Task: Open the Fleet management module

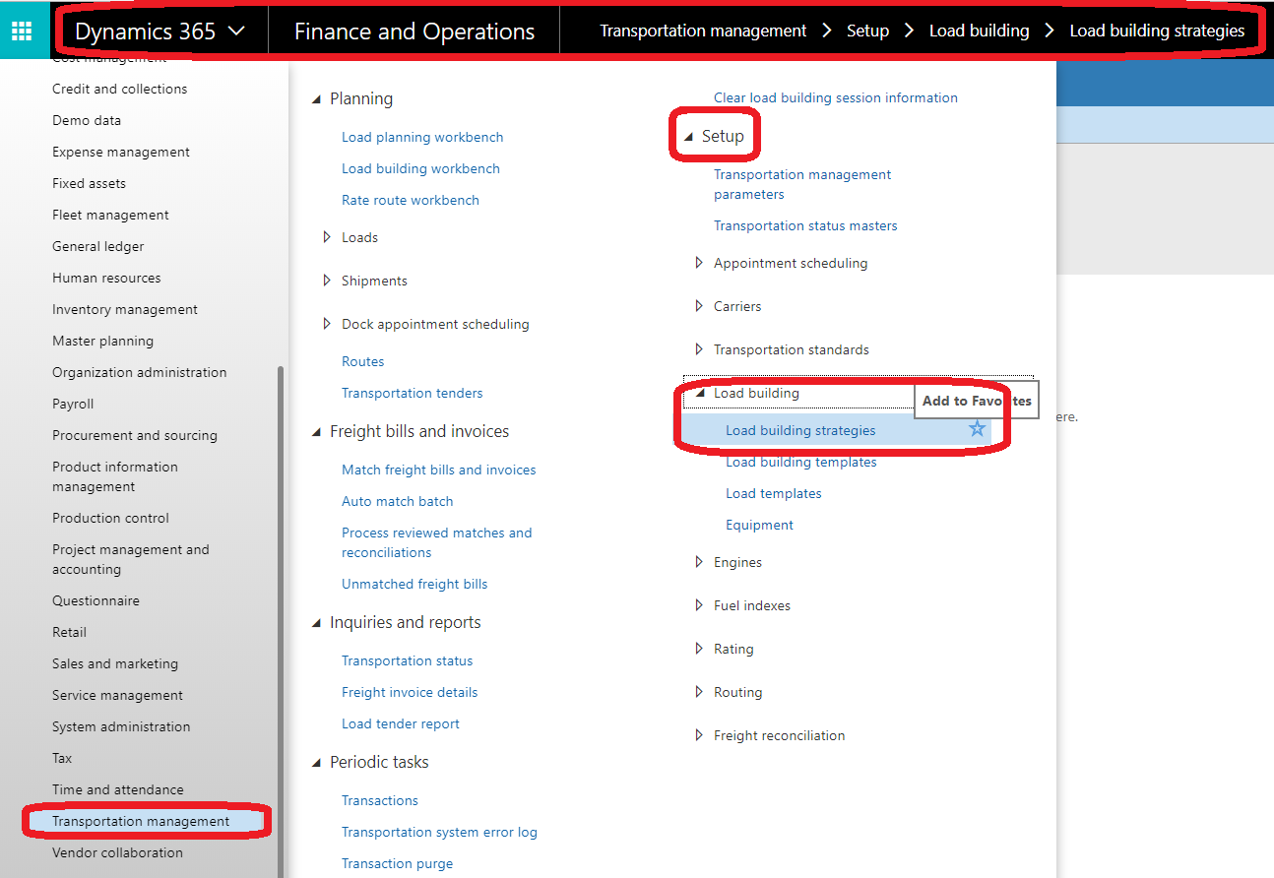Action: (110, 215)
